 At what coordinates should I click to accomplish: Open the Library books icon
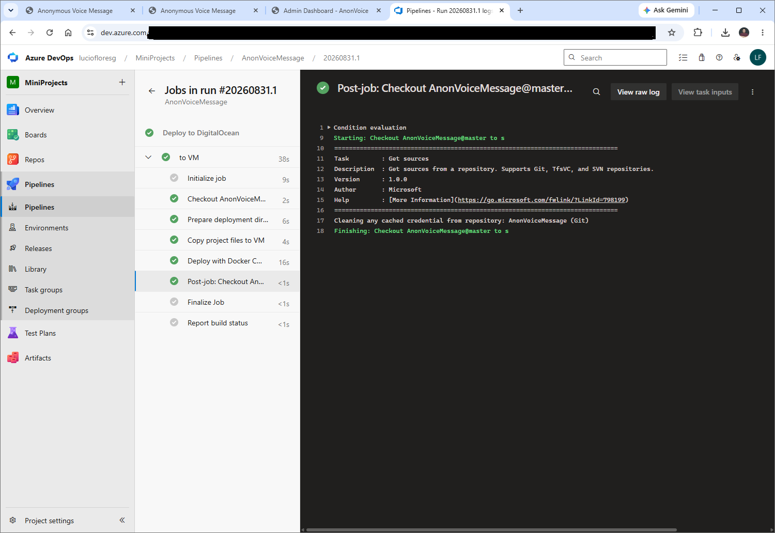(13, 269)
